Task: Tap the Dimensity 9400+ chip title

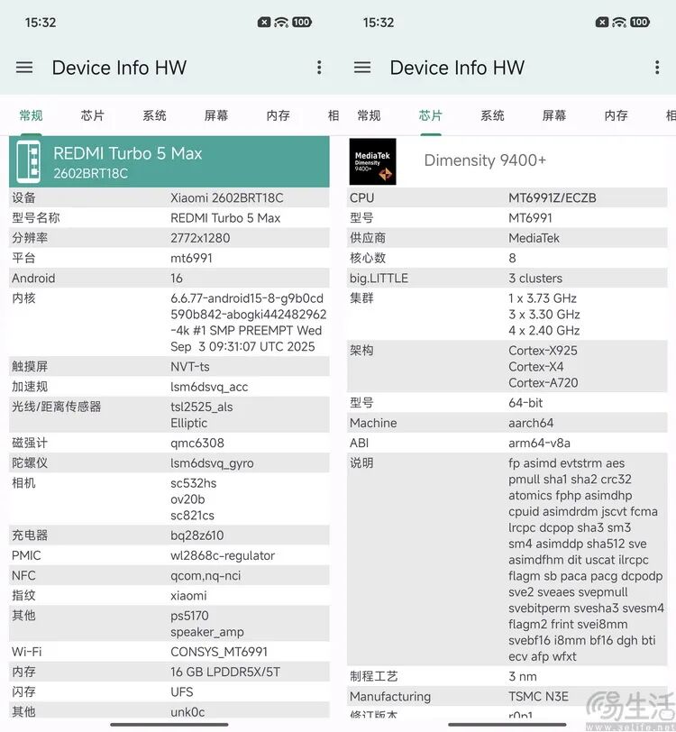Action: pyautogui.click(x=485, y=160)
